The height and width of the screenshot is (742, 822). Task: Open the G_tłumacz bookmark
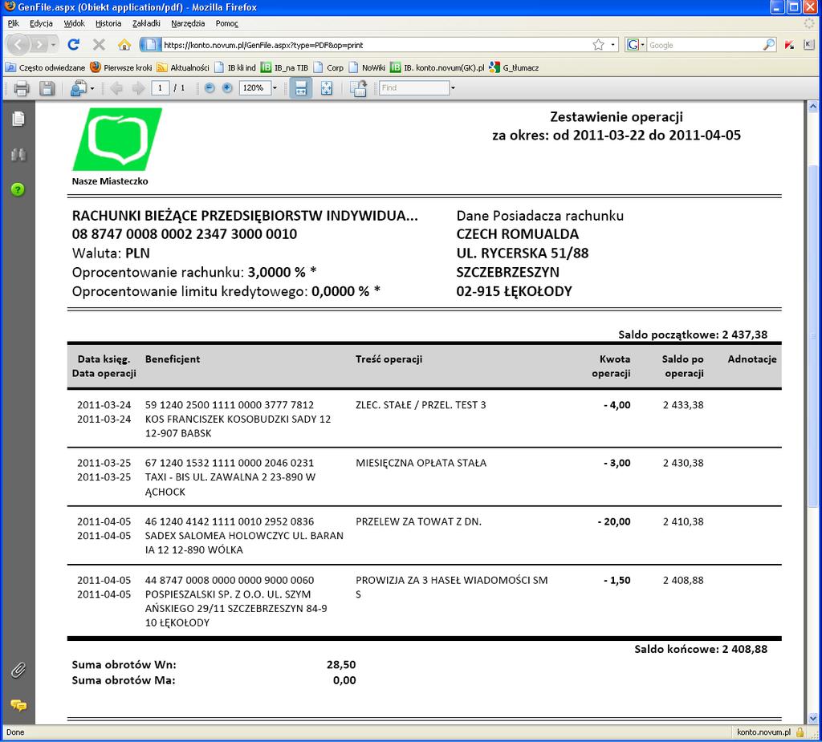514,67
